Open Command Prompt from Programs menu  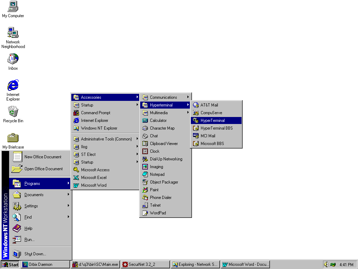point(105,113)
